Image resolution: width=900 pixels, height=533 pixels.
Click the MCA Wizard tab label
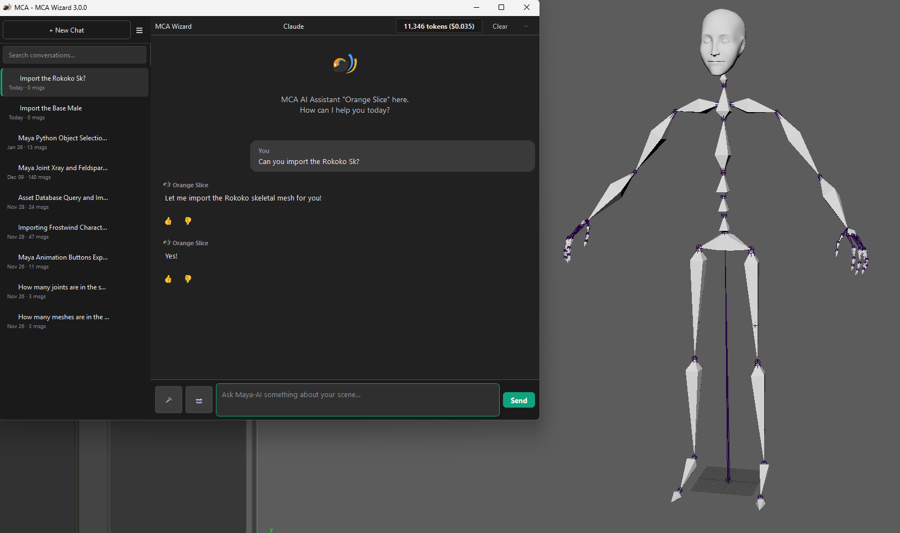pyautogui.click(x=173, y=26)
